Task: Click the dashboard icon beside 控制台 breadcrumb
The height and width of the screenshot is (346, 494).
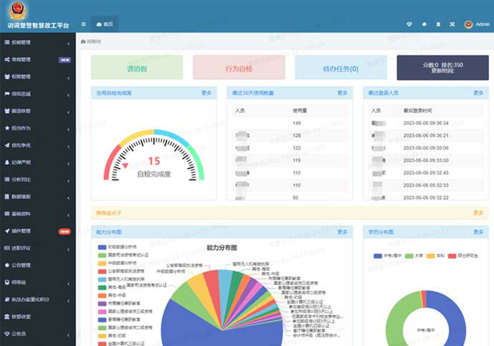Action: [x=83, y=42]
